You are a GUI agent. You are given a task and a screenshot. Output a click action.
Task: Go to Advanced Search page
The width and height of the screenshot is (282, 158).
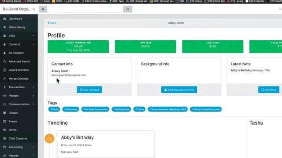[x=19, y=61]
